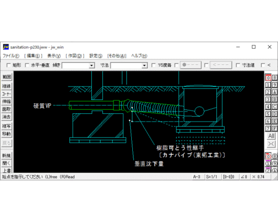This screenshot has height=222, width=278.
Task: Click the S=1/1 scale indicator
Action: [211, 177]
